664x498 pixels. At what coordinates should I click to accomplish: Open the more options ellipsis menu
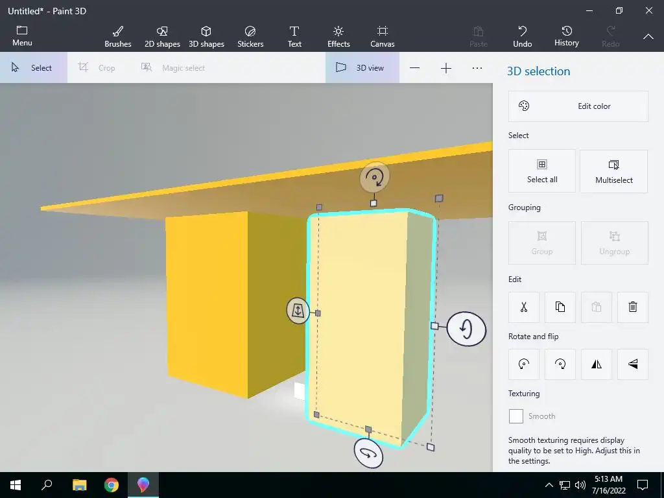(477, 67)
